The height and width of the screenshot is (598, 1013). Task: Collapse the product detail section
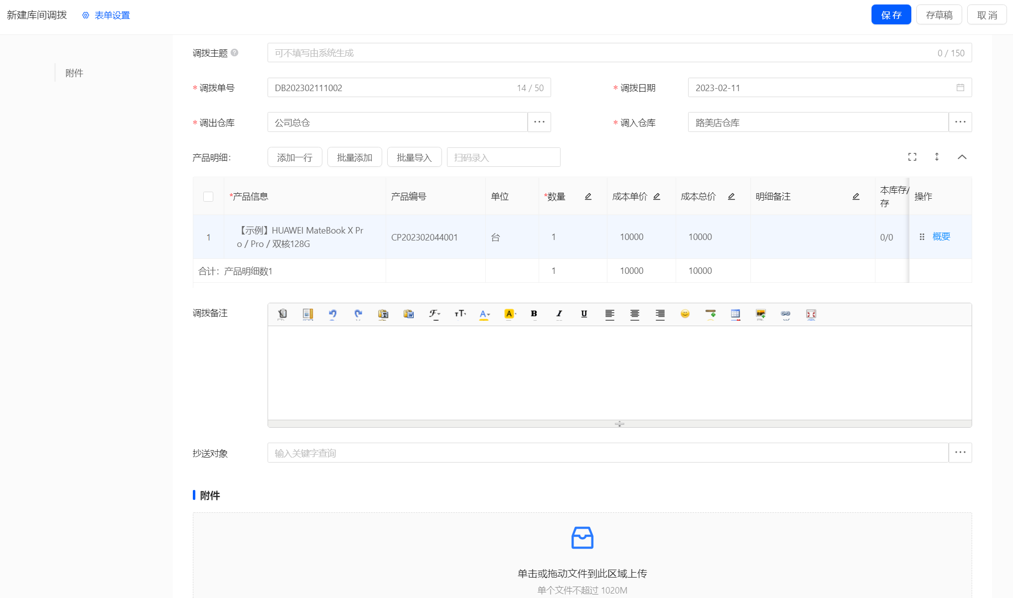coord(962,157)
